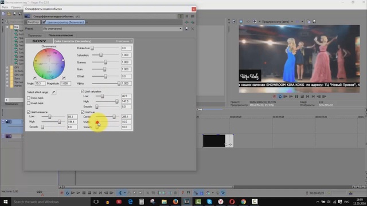The image size is (367, 206).
Task: Open Skype from the taskbar
Action: pyautogui.click(x=209, y=201)
